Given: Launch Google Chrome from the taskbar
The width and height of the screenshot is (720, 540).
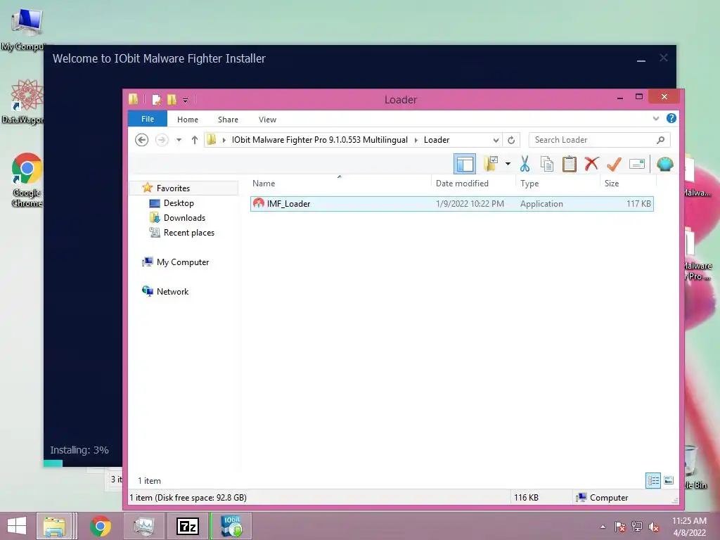Looking at the screenshot, I should point(101,526).
